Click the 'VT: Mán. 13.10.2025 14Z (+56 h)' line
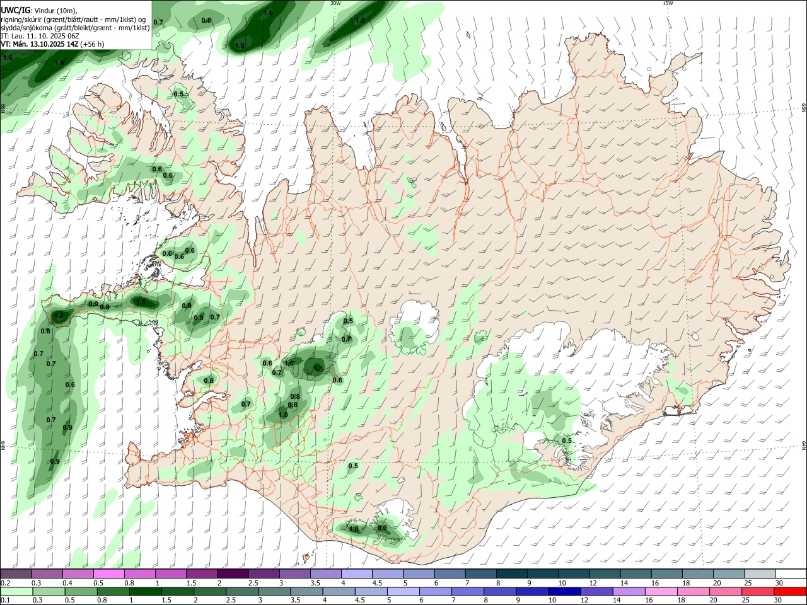The height and width of the screenshot is (605, 807). coord(53,44)
